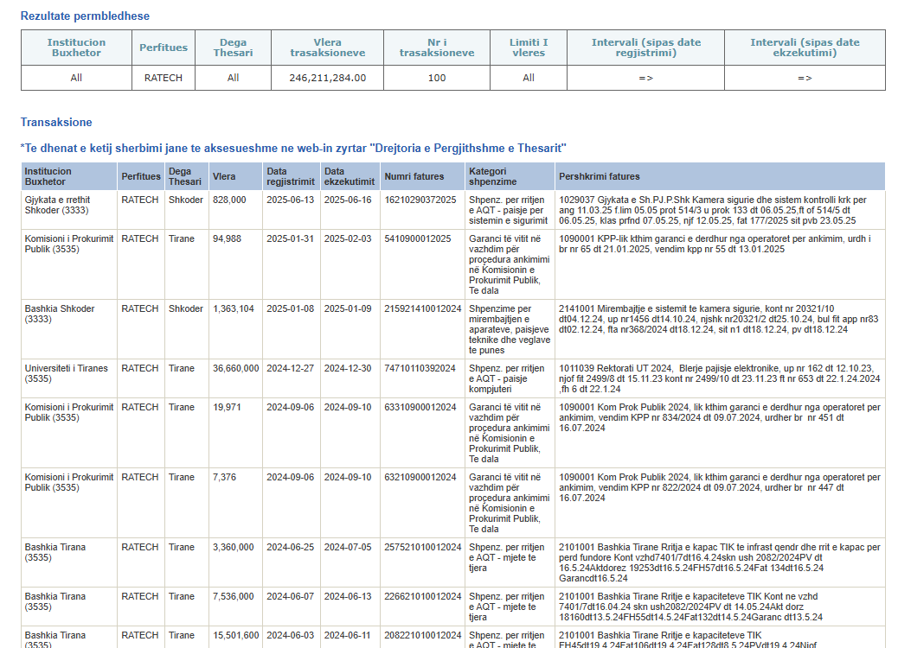The width and height of the screenshot is (898, 648).
Task: Select the 36,660,000 value cell
Action: click(x=236, y=378)
